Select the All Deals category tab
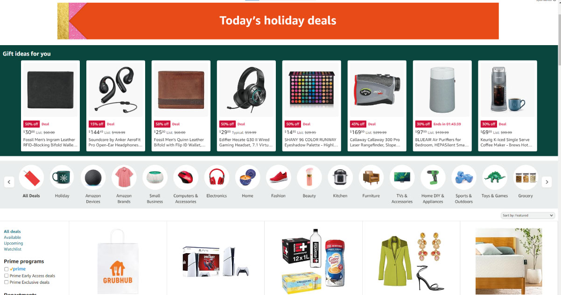The height and width of the screenshot is (295, 561). (31, 177)
